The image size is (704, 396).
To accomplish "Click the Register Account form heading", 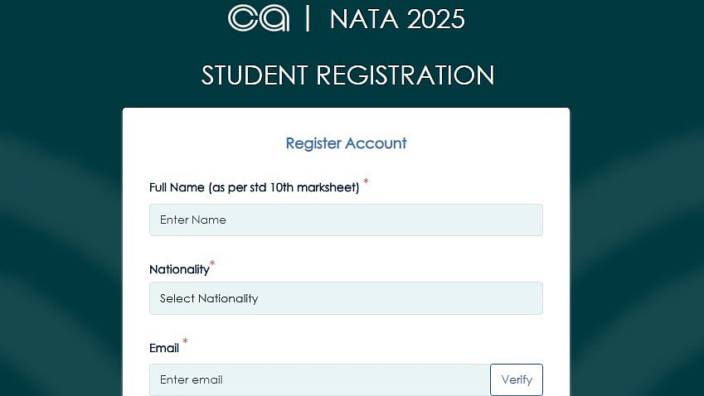I will pyautogui.click(x=346, y=143).
